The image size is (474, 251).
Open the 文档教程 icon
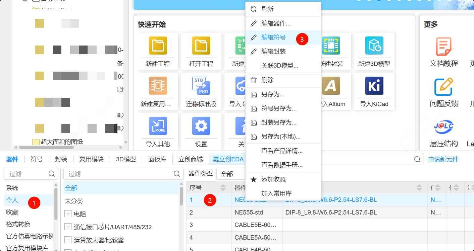(x=443, y=46)
